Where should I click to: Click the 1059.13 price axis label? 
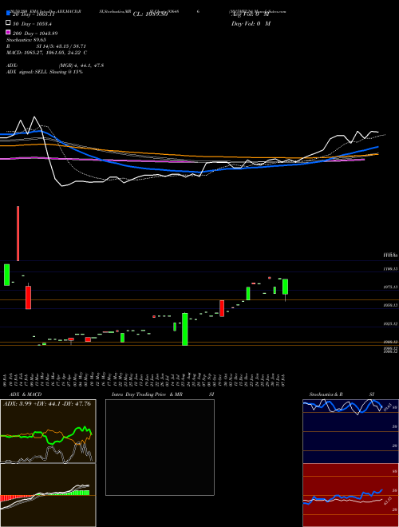(x=390, y=306)
